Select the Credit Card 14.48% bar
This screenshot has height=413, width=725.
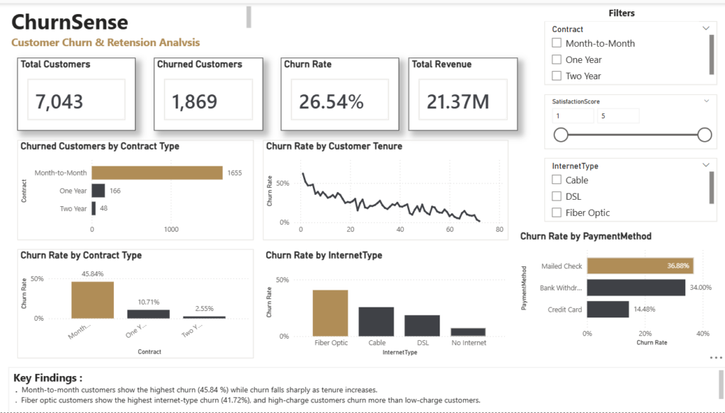click(608, 310)
